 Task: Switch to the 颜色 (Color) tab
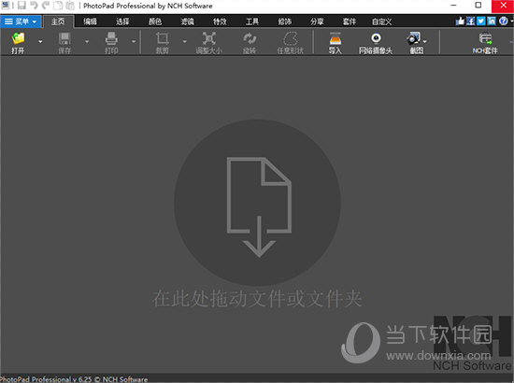(155, 21)
